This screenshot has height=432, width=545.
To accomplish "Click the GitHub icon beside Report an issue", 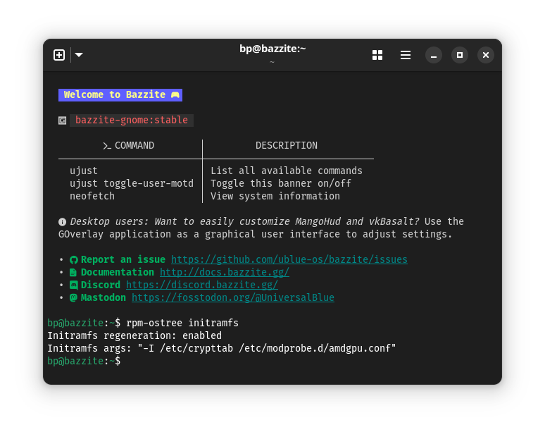I will 73,260.
